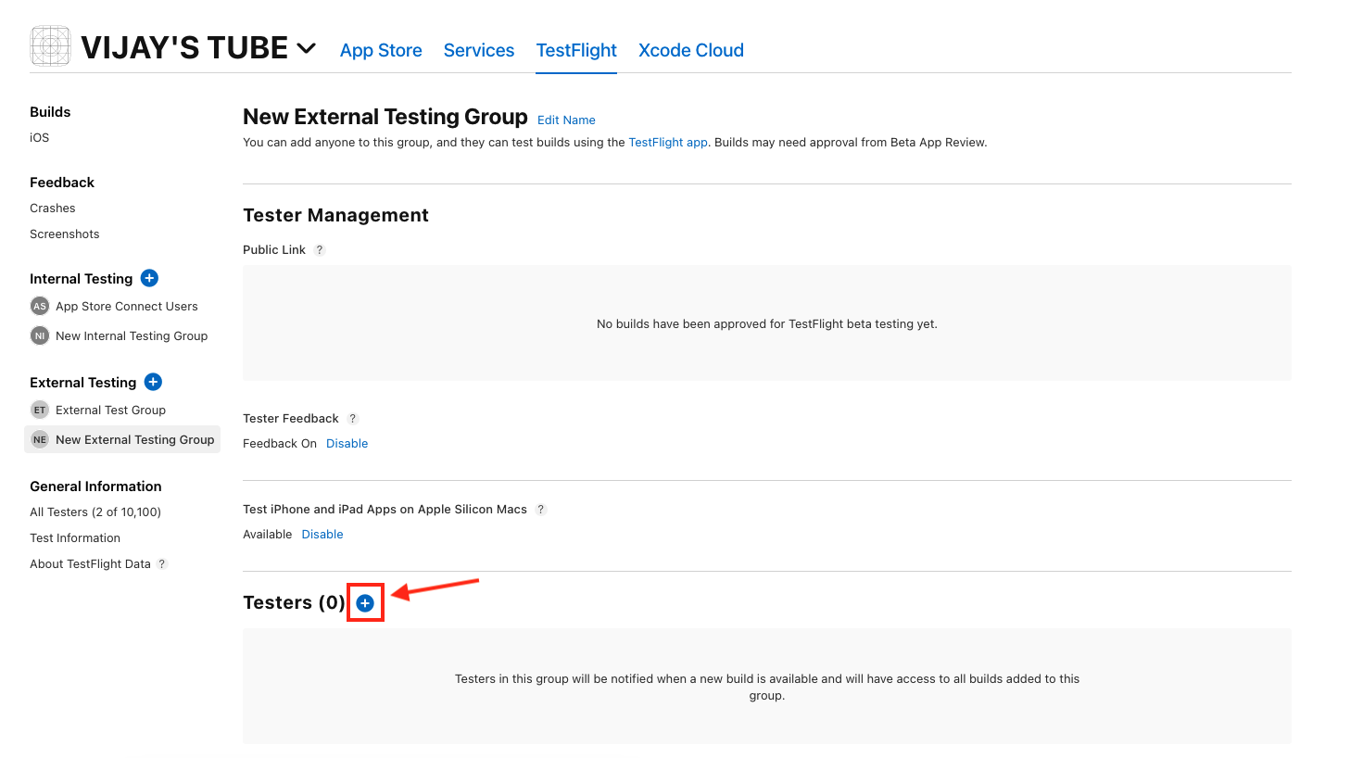Click the Tester Management heading

pyautogui.click(x=335, y=215)
